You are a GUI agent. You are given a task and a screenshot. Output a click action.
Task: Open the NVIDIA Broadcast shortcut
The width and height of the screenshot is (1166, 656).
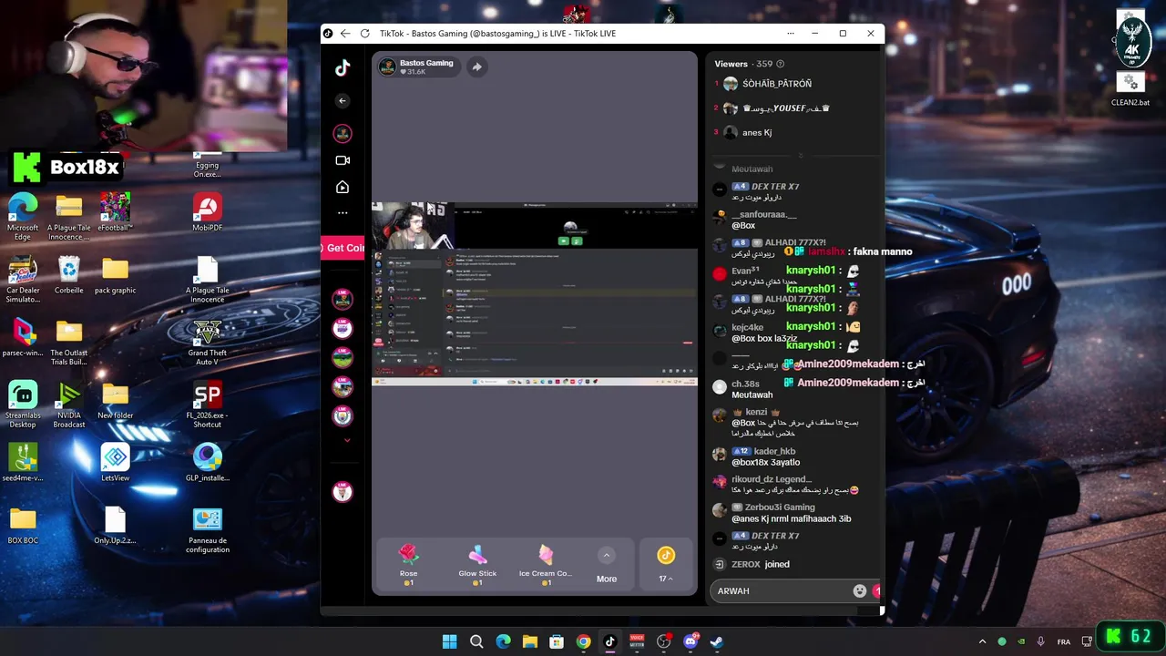(69, 405)
